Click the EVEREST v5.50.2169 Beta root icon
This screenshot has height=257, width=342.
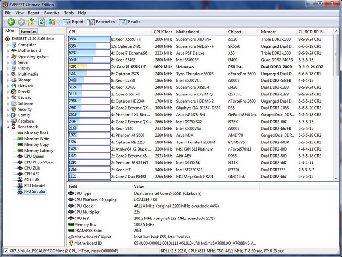pyautogui.click(x=8, y=39)
